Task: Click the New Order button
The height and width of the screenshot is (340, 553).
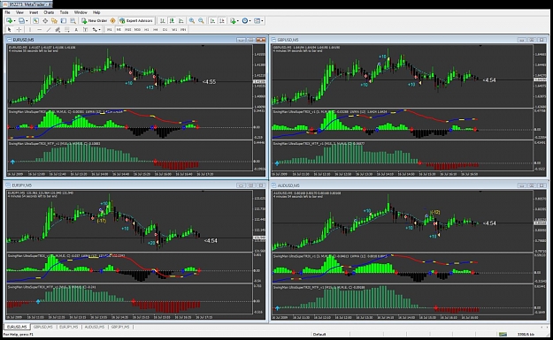Action: pyautogui.click(x=94, y=21)
